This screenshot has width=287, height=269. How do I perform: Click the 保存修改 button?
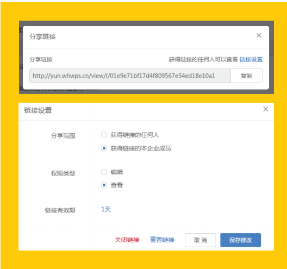(240, 240)
